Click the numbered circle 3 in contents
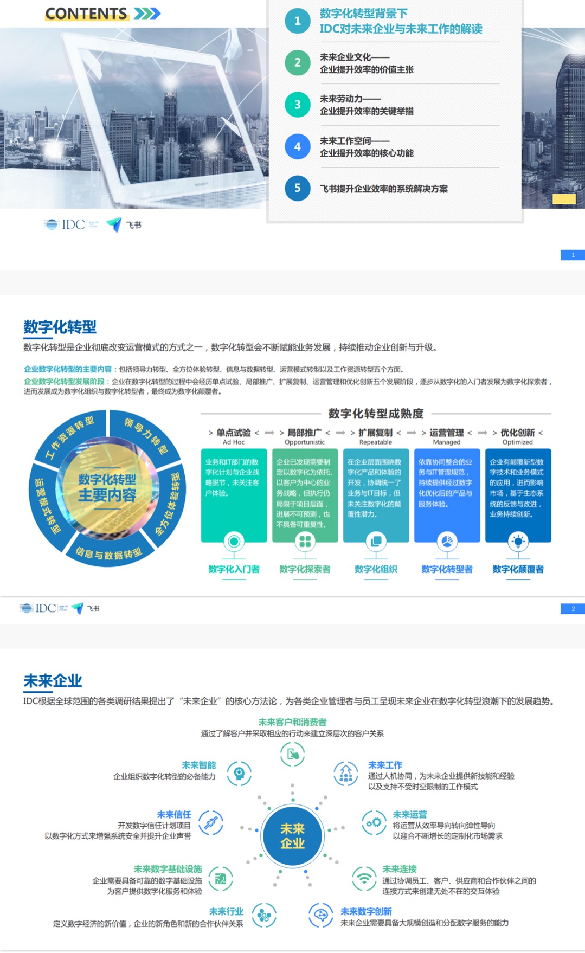The height and width of the screenshot is (953, 585). click(297, 105)
